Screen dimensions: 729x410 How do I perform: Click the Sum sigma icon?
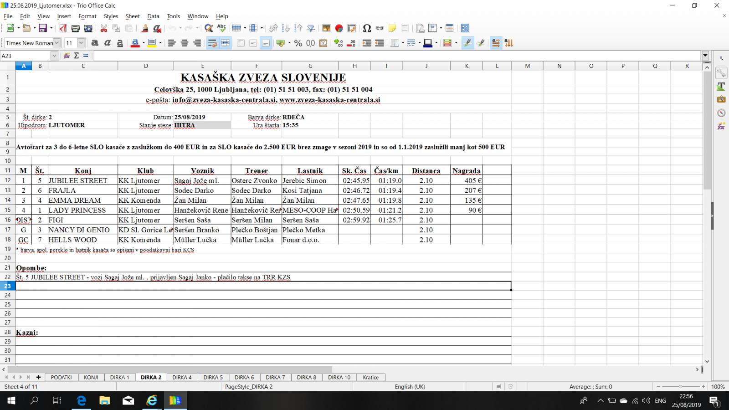(76, 56)
